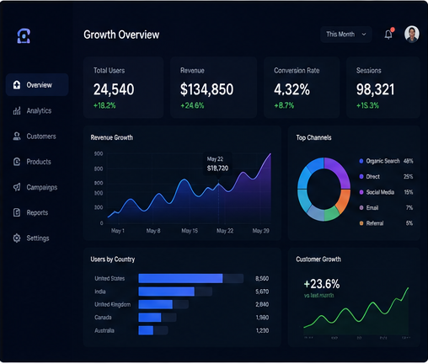
Task: Click the Customer Growth +23.6% figure
Action: 322,284
